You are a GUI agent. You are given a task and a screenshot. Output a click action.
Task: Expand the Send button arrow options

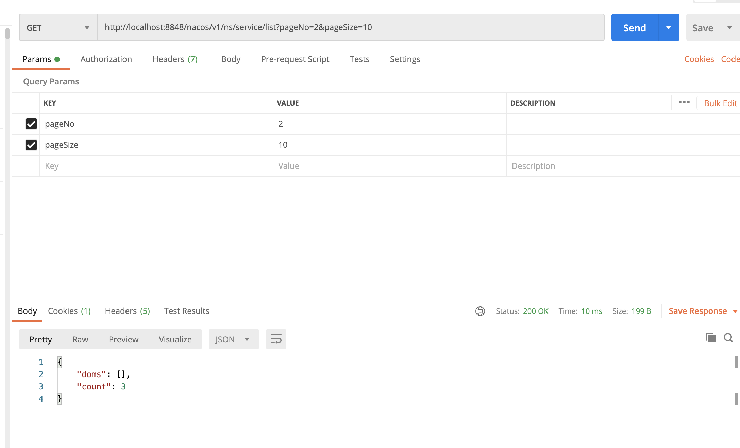669,28
